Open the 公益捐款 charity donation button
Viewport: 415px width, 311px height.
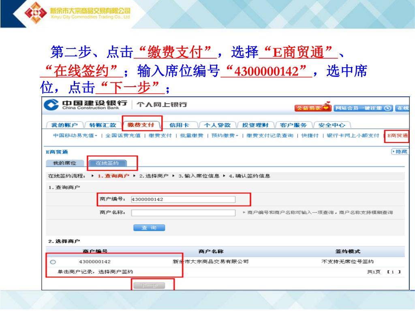[x=312, y=108]
